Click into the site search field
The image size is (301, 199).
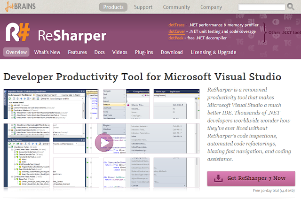coord(261,8)
